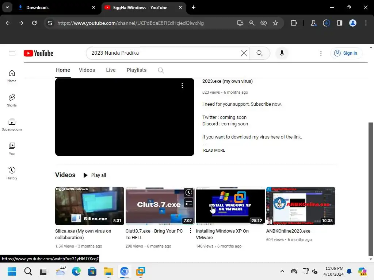Screen dimensions: 374x280
Task: Open Shorts in the sidebar
Action: [x=12, y=101]
